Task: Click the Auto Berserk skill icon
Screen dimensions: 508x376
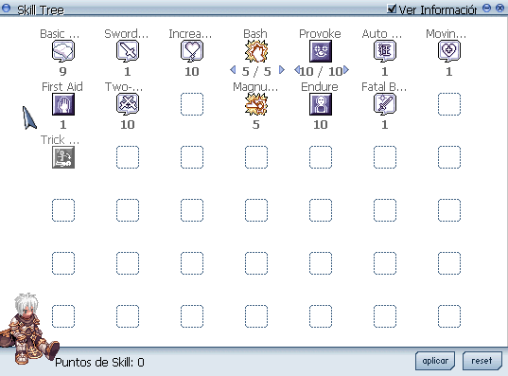Action: coord(385,51)
